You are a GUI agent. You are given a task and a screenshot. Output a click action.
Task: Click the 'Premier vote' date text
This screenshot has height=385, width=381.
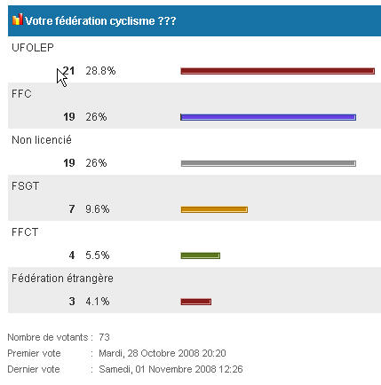163,353
